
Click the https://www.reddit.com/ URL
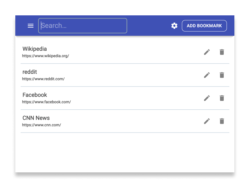tap(43, 79)
